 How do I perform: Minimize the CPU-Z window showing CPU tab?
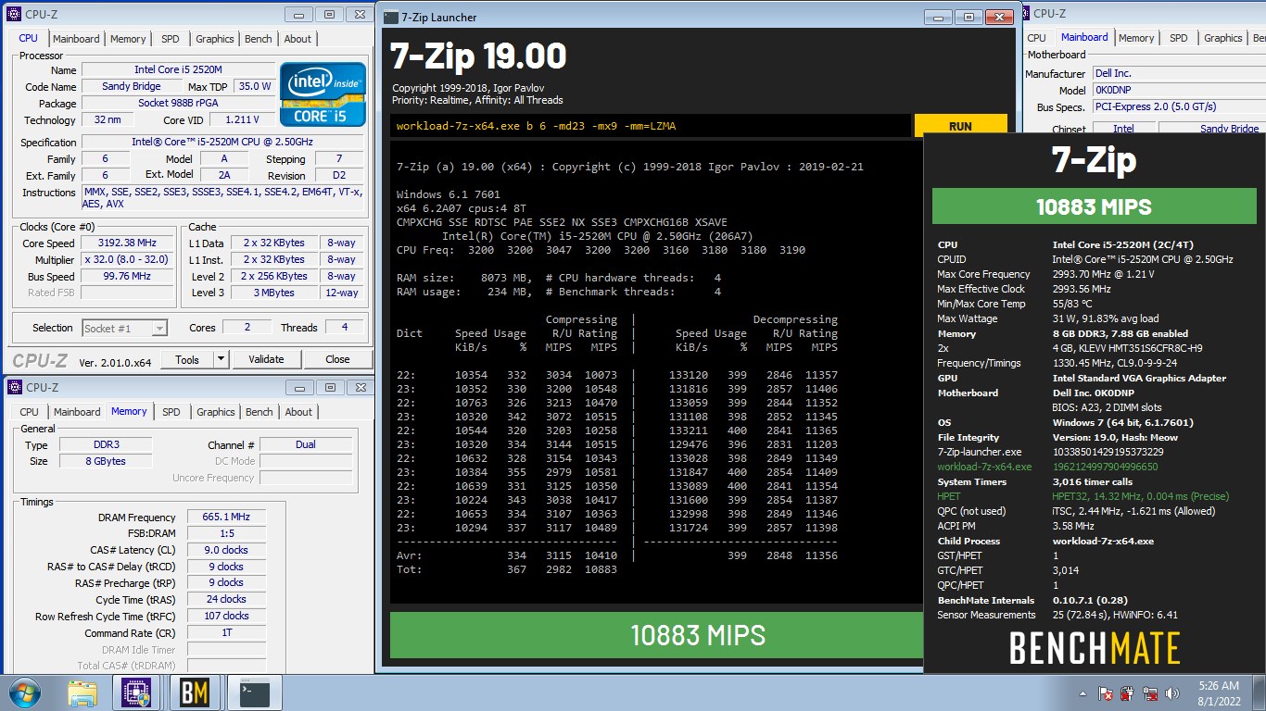[x=298, y=14]
